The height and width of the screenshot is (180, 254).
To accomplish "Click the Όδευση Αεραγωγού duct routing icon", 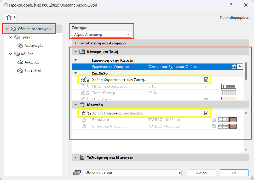I will pos(13,29).
